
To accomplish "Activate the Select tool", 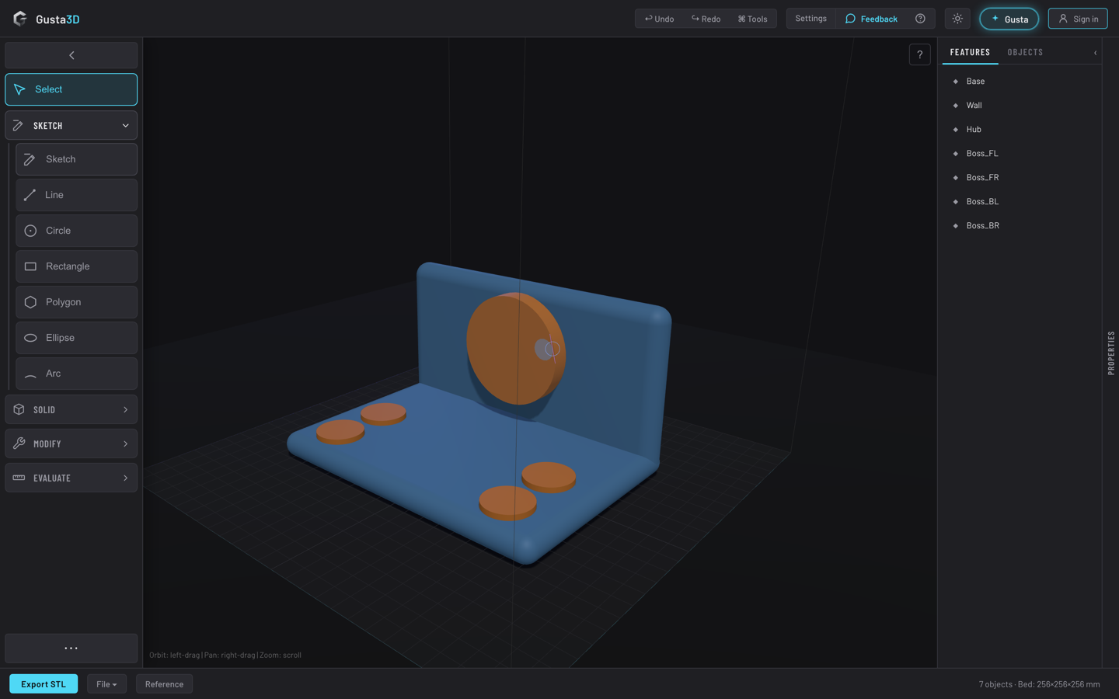I will [71, 89].
